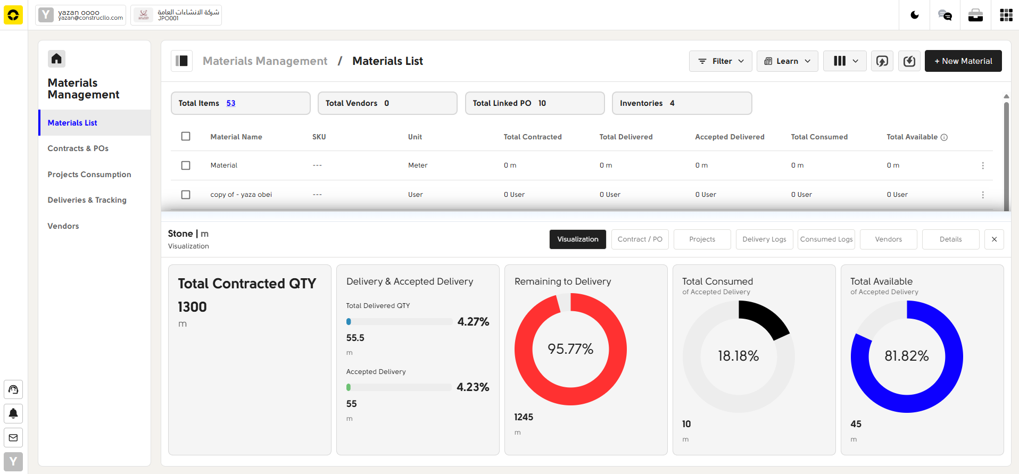
Task: Open row options for copy of - yaza obei
Action: click(983, 195)
